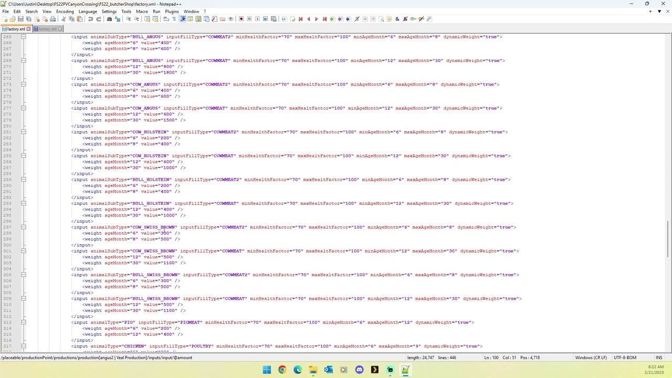Click the Zoom In toolbar icon
The width and height of the screenshot is (672, 378).
point(128,19)
